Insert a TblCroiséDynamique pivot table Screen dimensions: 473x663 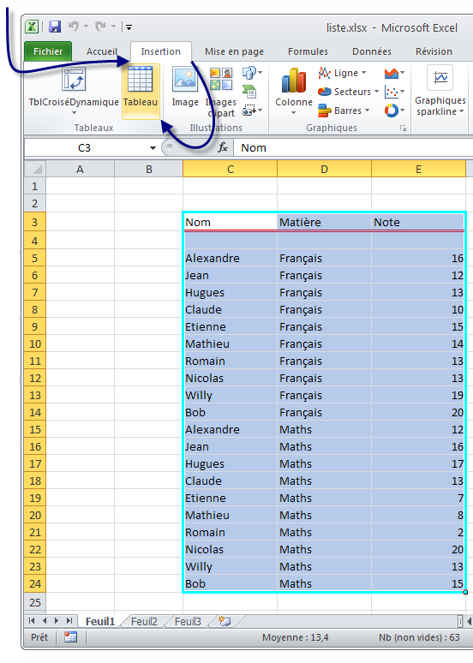74,91
